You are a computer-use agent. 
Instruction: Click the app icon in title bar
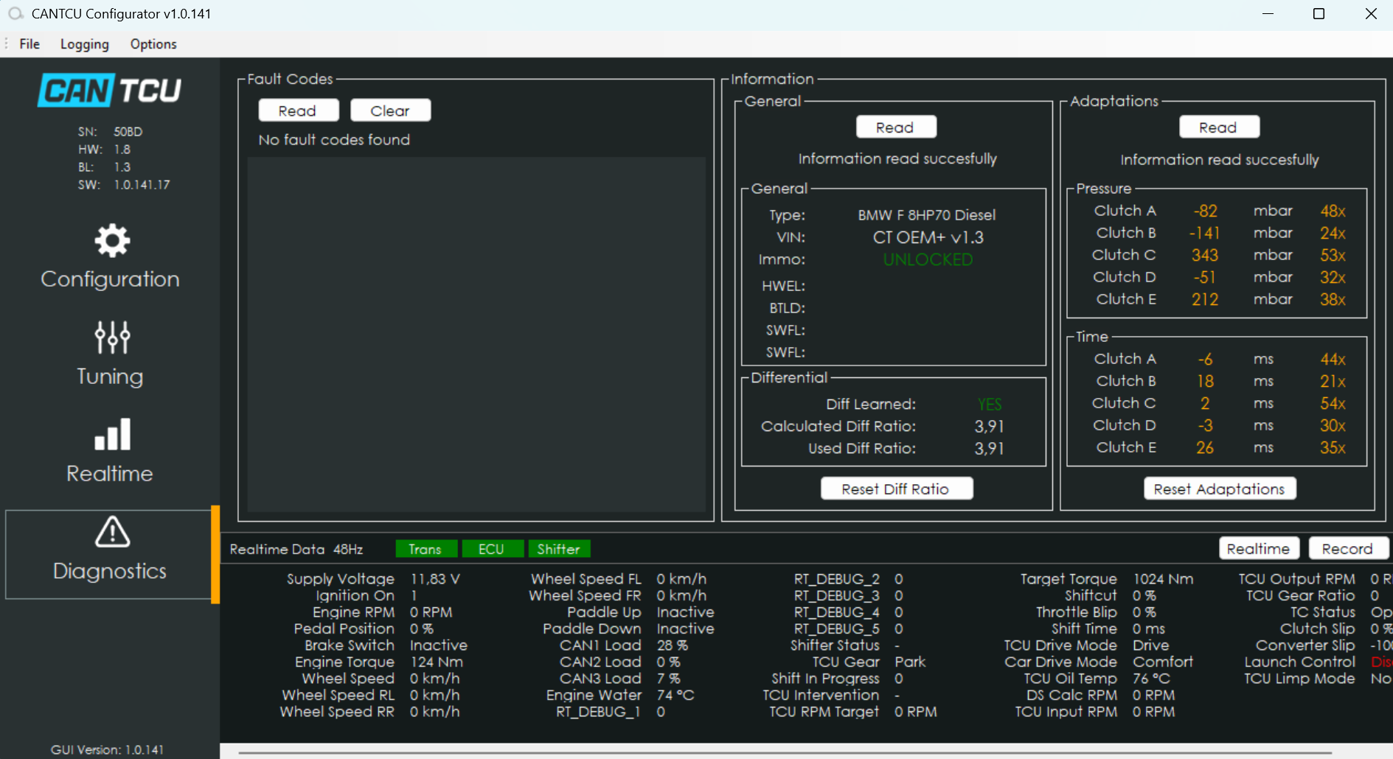[x=15, y=14]
